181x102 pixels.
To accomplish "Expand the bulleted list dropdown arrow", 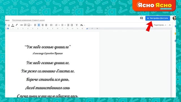I will (65, 25).
